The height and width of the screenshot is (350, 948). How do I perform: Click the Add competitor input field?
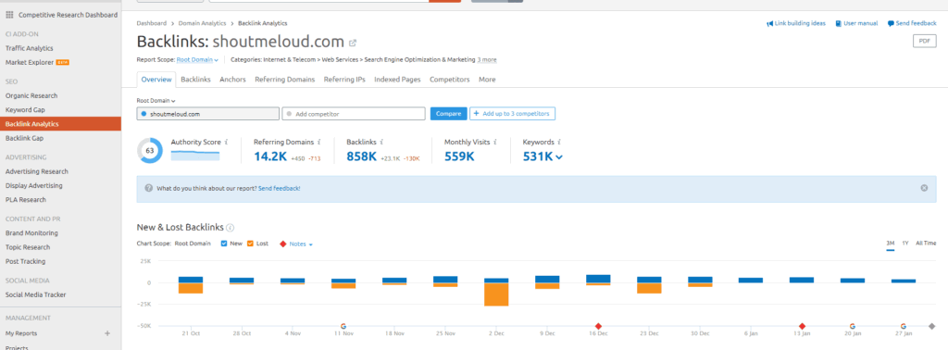353,114
